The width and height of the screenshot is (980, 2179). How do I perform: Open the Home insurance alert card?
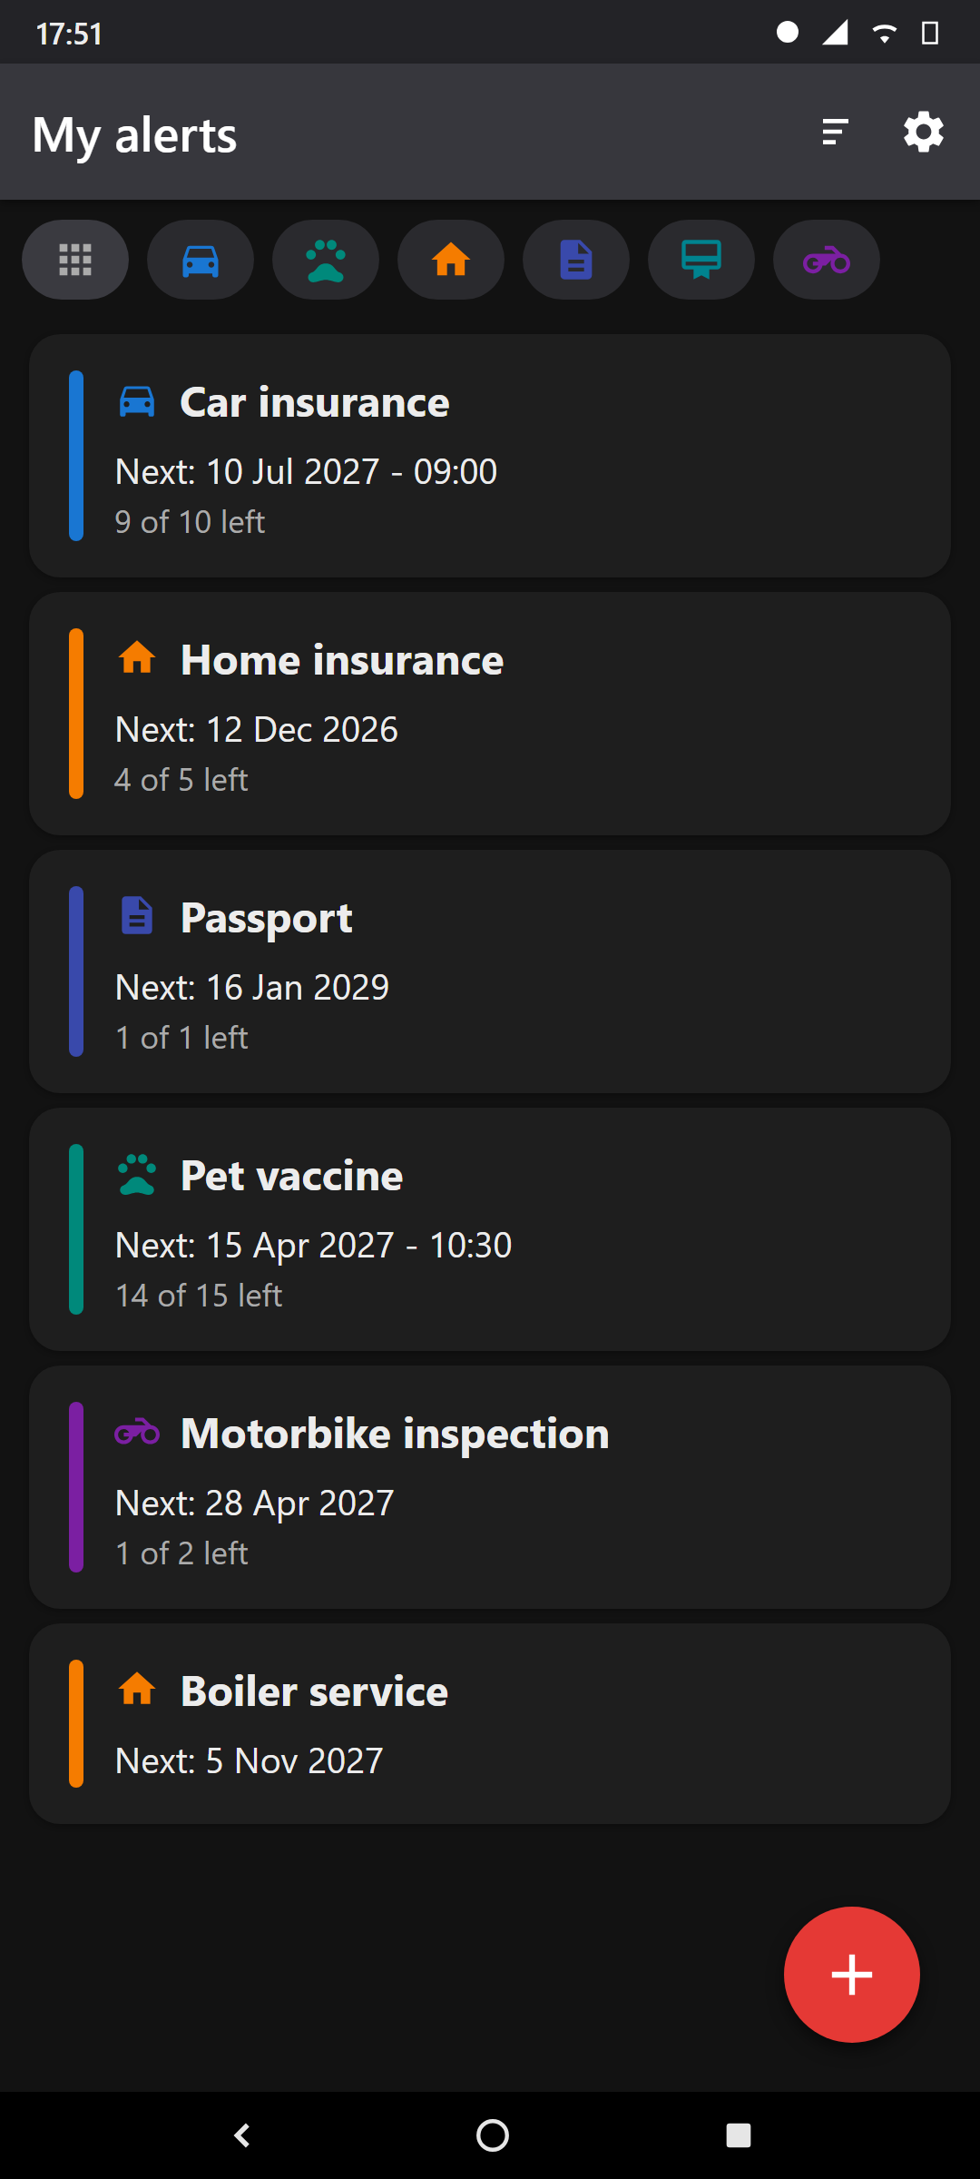pos(490,714)
